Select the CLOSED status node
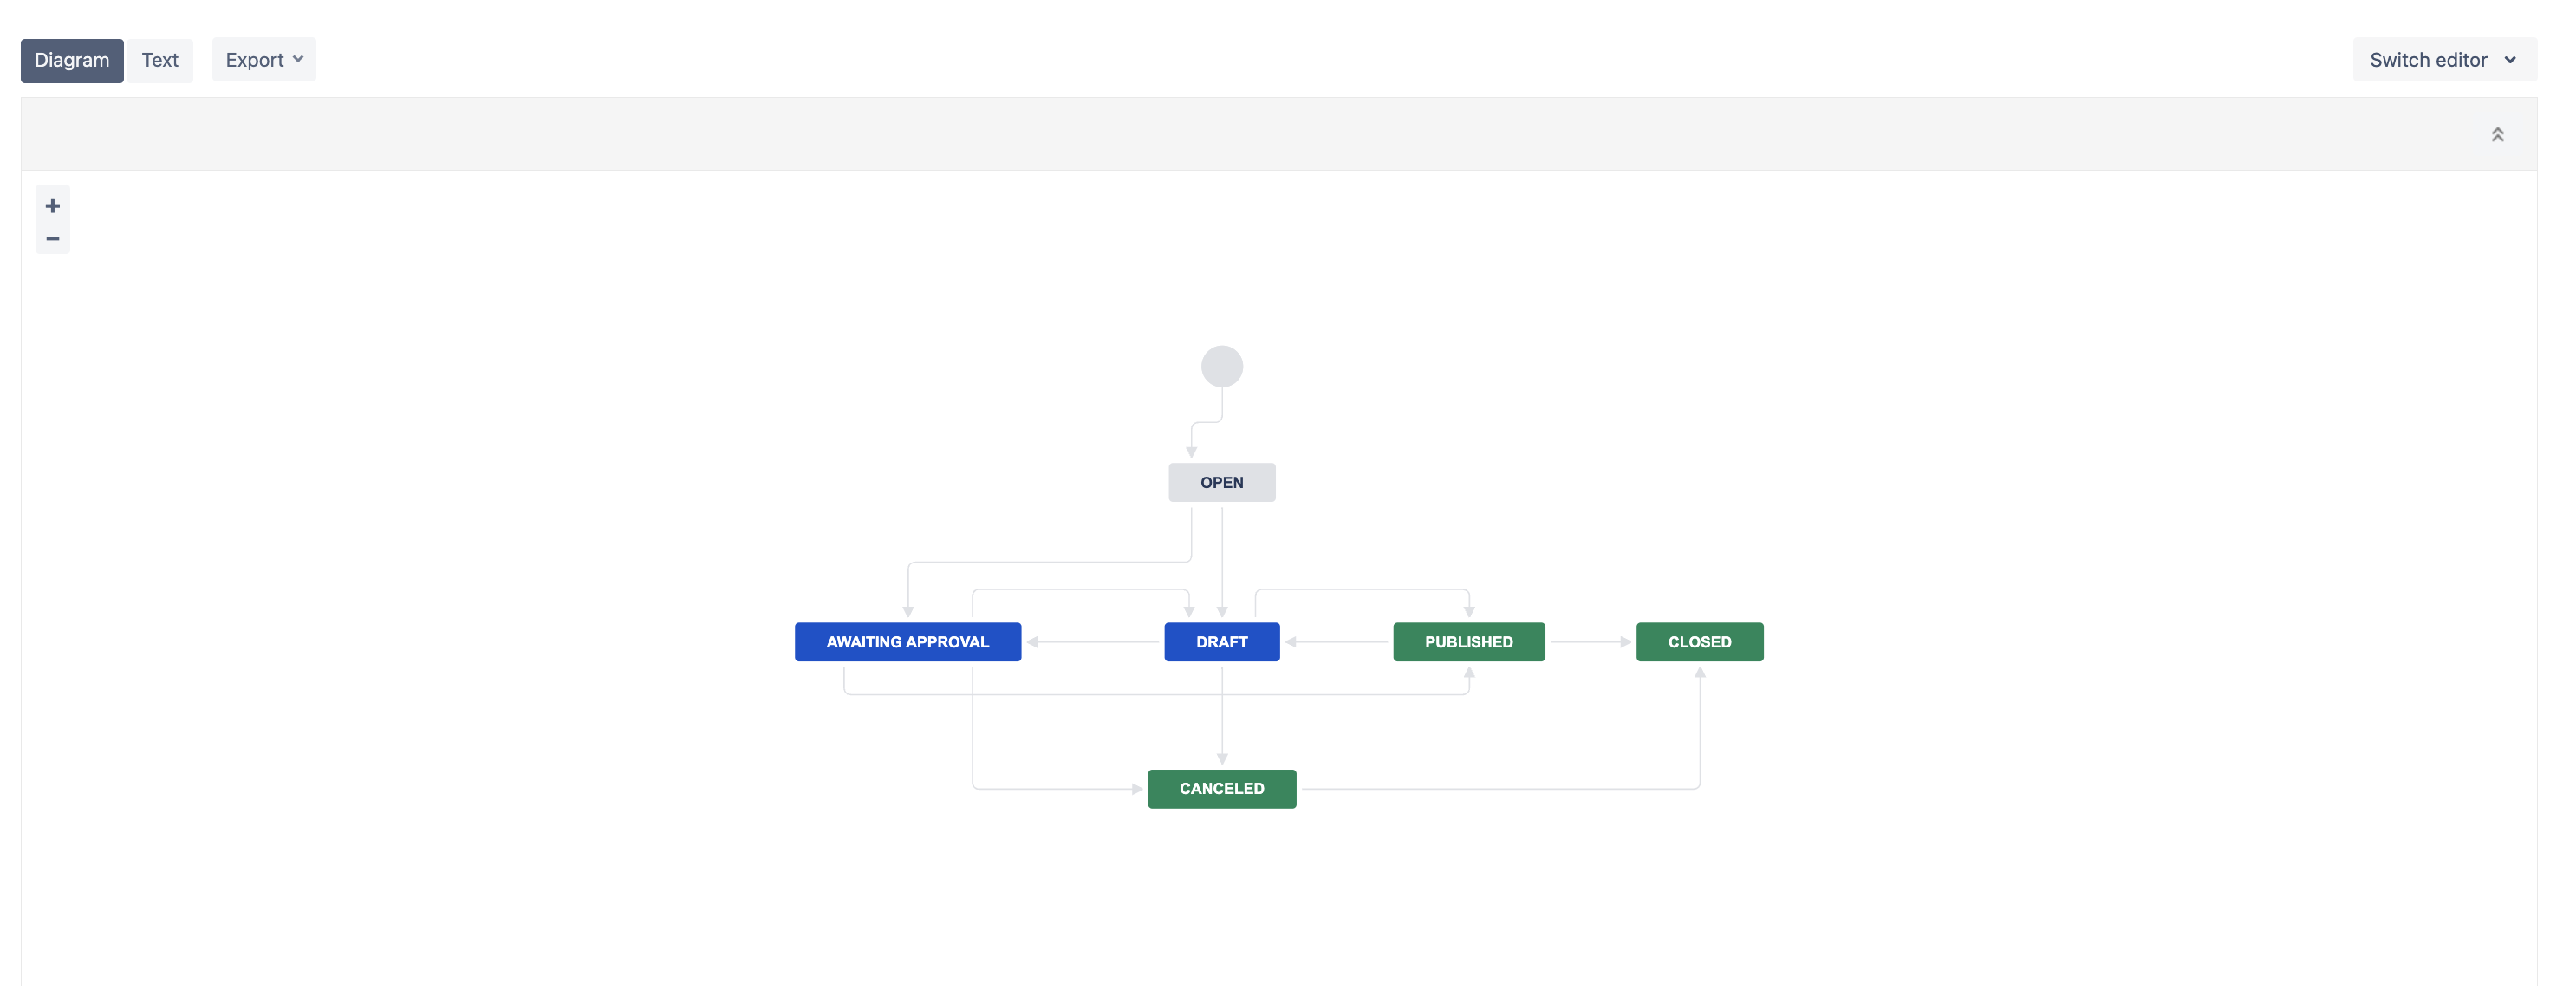 [x=1699, y=642]
